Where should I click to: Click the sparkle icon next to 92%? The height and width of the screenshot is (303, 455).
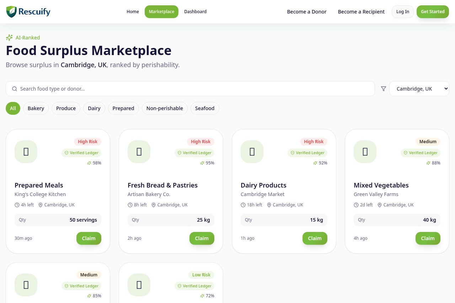click(x=315, y=163)
